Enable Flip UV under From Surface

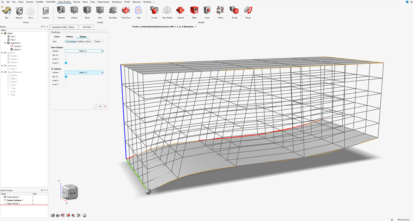(x=66, y=55)
